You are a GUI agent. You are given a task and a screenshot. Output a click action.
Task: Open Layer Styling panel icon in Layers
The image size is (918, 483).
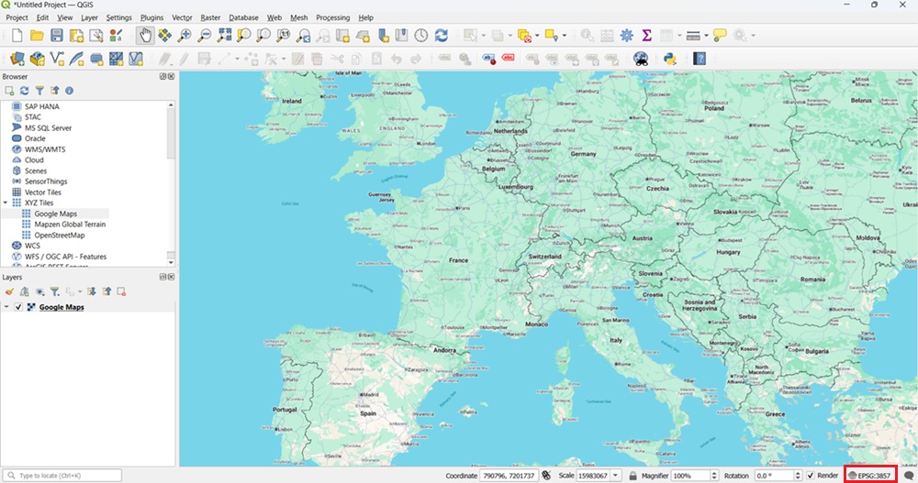10,291
